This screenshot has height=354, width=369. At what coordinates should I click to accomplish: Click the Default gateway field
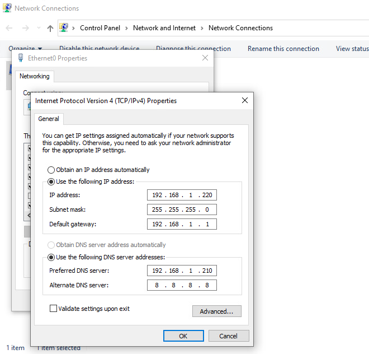pyautogui.click(x=182, y=224)
